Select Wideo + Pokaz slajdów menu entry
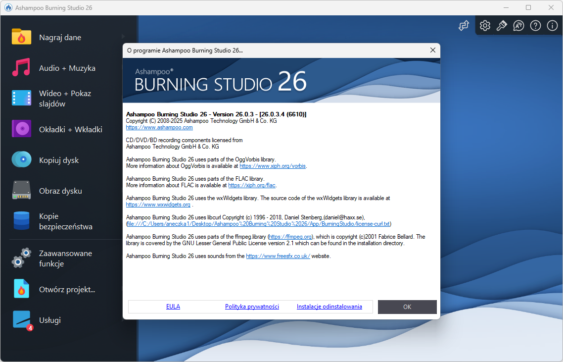The height and width of the screenshot is (362, 563). click(65, 99)
